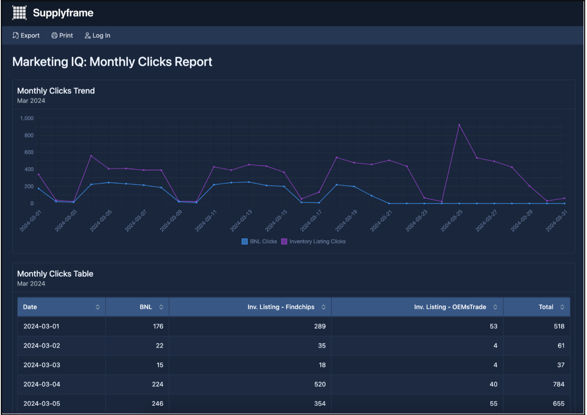Sort by Inv. Listing - Findchips arrows
The image size is (587, 415).
click(323, 307)
